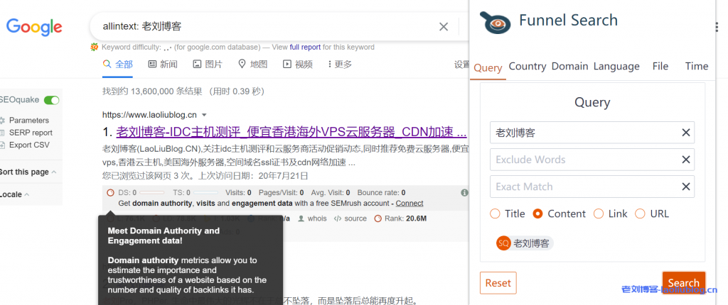Select the Title radio option

(x=496, y=213)
